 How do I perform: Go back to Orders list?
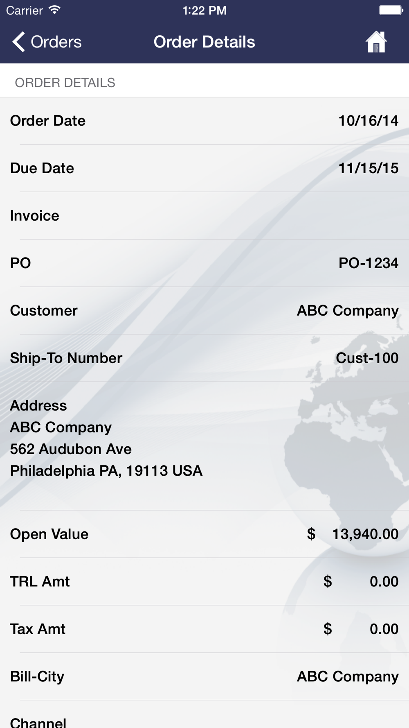pyautogui.click(x=47, y=42)
